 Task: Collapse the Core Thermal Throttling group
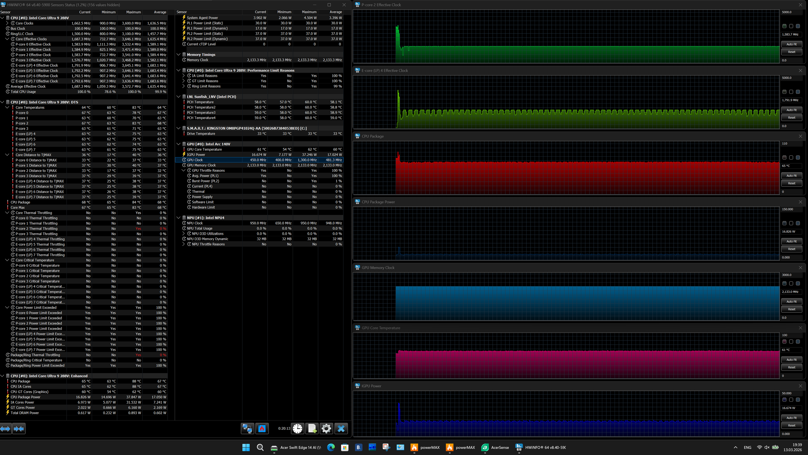(x=7, y=213)
